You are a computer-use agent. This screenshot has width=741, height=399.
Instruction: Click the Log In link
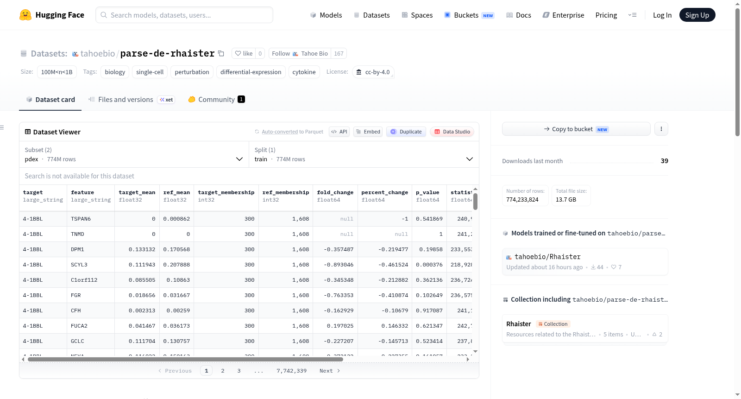662,15
